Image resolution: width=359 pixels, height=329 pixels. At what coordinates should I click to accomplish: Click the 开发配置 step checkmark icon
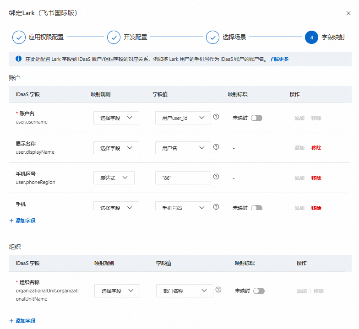click(x=114, y=38)
